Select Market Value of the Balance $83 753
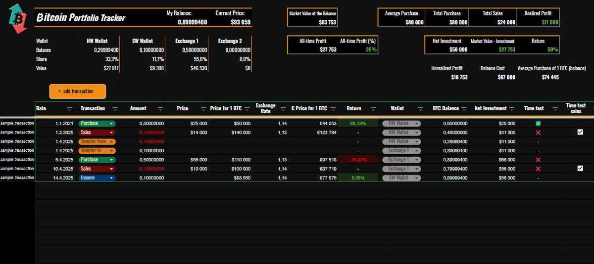This screenshot has height=264, width=594. point(327,22)
